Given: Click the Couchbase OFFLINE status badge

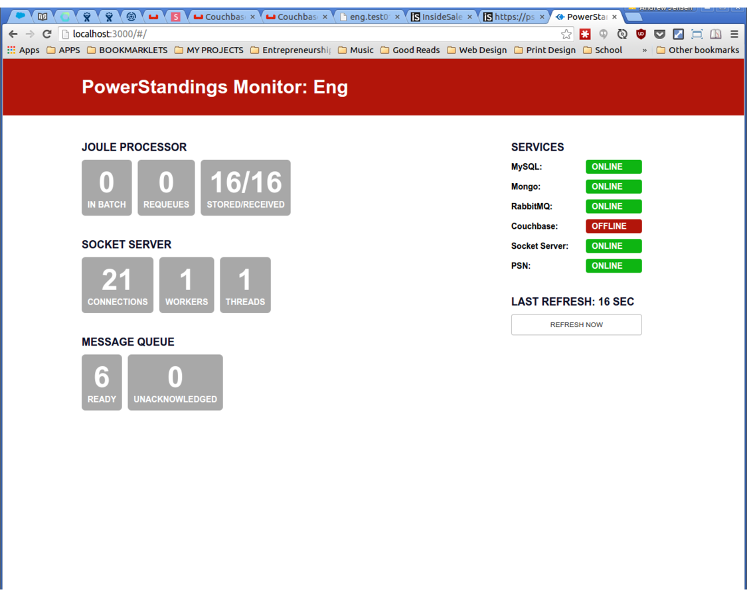Looking at the screenshot, I should pos(614,226).
